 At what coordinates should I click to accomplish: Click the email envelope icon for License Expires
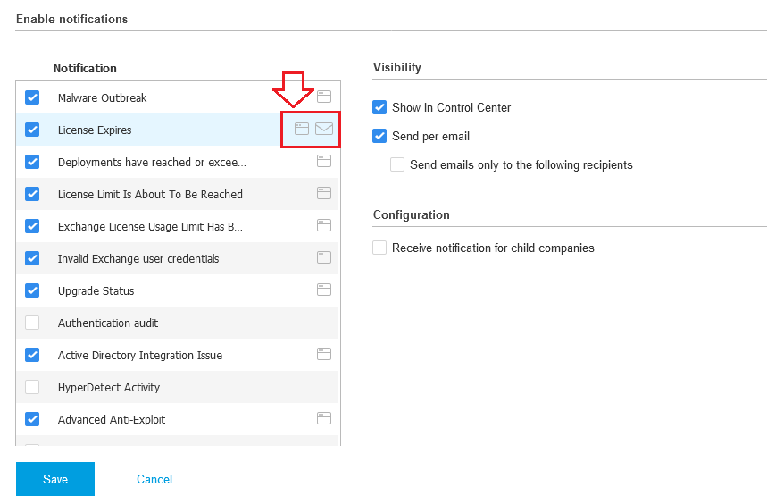tap(324, 129)
